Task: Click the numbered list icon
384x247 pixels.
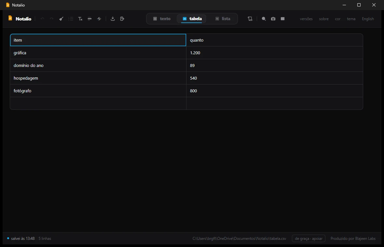Action: point(71,19)
